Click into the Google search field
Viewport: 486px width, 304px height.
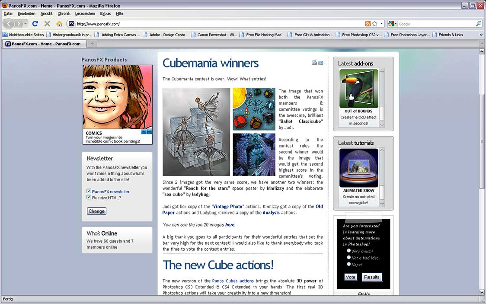click(436, 24)
